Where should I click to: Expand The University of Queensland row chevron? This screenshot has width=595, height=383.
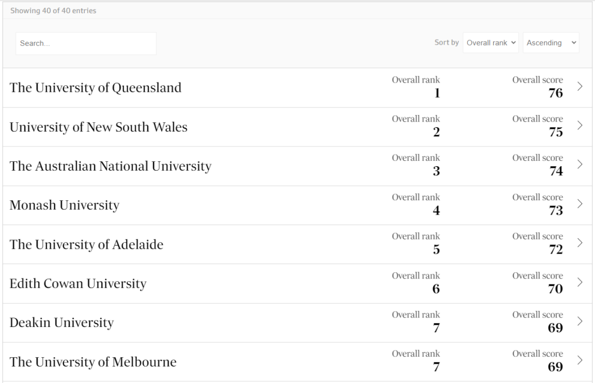pos(580,86)
